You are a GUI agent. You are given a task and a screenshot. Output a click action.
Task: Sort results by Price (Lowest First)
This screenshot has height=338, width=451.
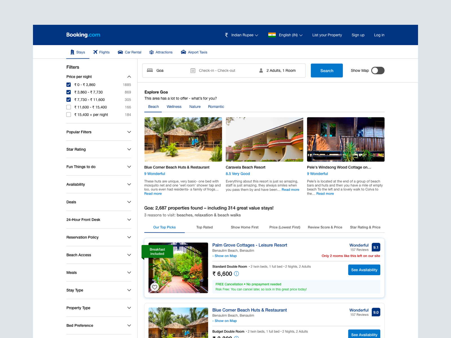pos(285,227)
